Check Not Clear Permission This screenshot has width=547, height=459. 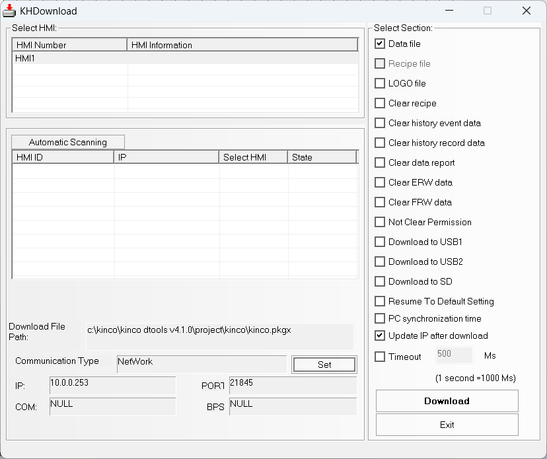(379, 222)
